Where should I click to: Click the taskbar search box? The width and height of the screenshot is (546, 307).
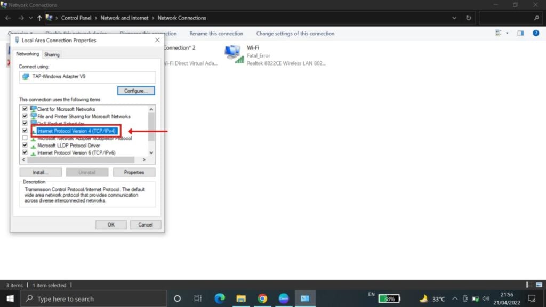[x=94, y=298]
